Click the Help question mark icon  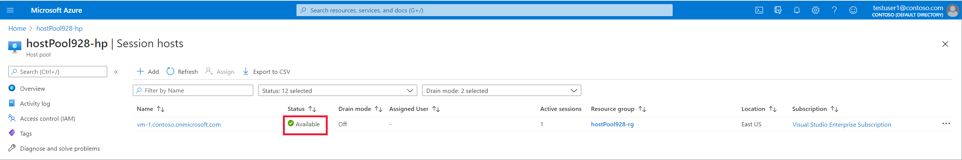834,10
